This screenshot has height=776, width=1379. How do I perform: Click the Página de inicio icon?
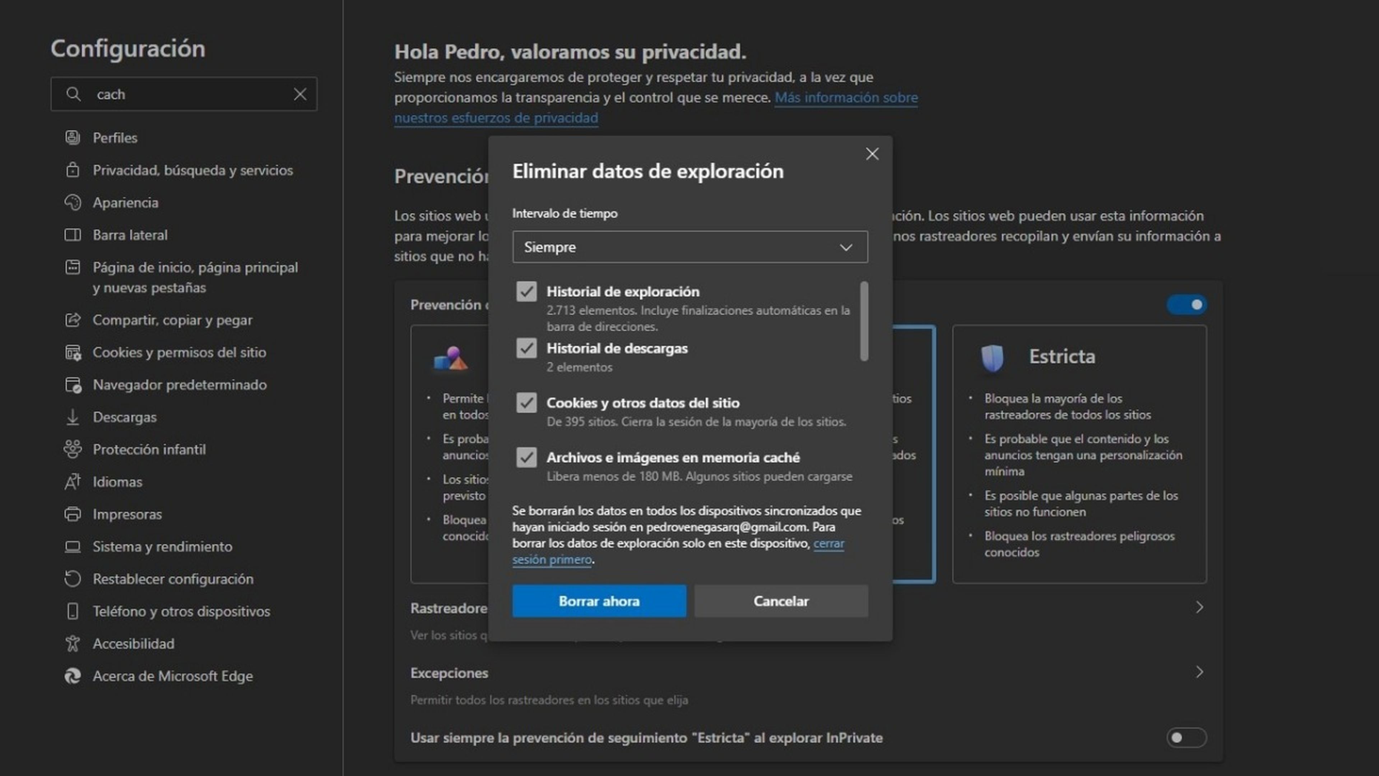pyautogui.click(x=73, y=267)
